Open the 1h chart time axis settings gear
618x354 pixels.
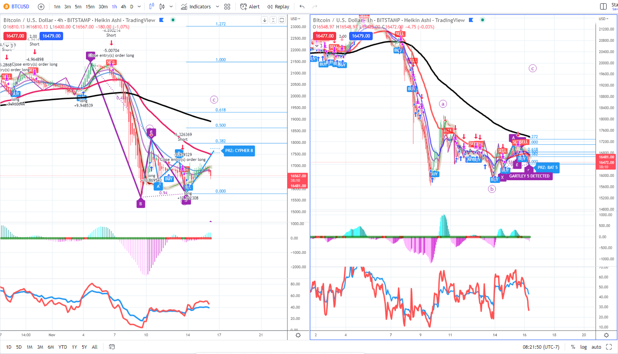pos(606,335)
